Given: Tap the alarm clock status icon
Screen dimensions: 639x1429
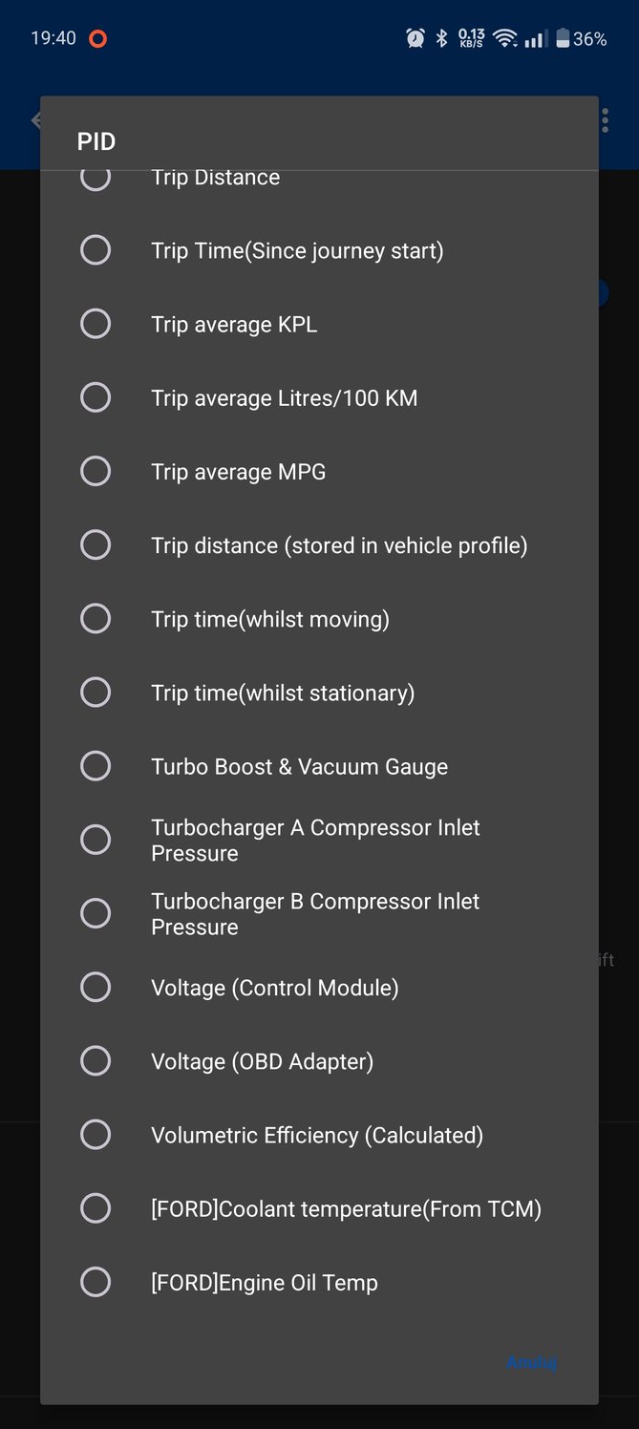Looking at the screenshot, I should coord(415,38).
